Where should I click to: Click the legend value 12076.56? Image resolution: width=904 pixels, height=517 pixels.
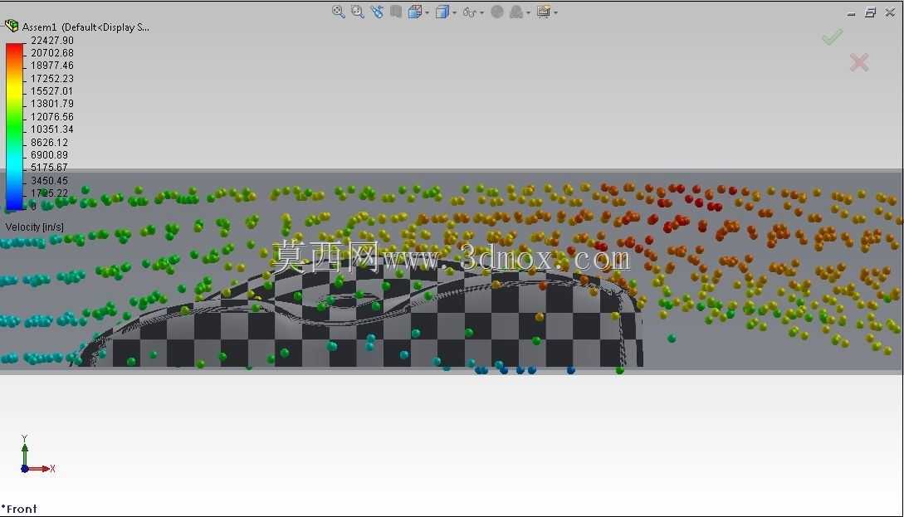click(52, 117)
